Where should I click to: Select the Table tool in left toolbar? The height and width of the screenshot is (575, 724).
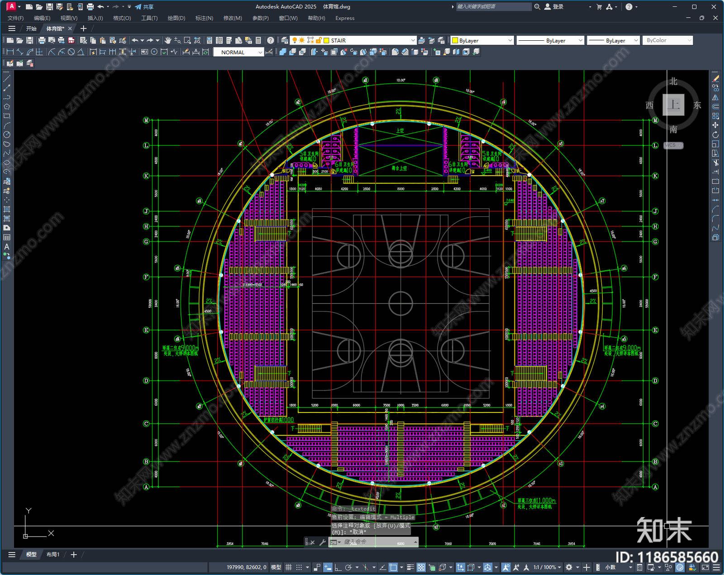(x=7, y=237)
